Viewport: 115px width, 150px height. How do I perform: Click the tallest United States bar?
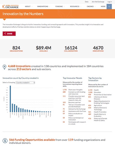10,99
